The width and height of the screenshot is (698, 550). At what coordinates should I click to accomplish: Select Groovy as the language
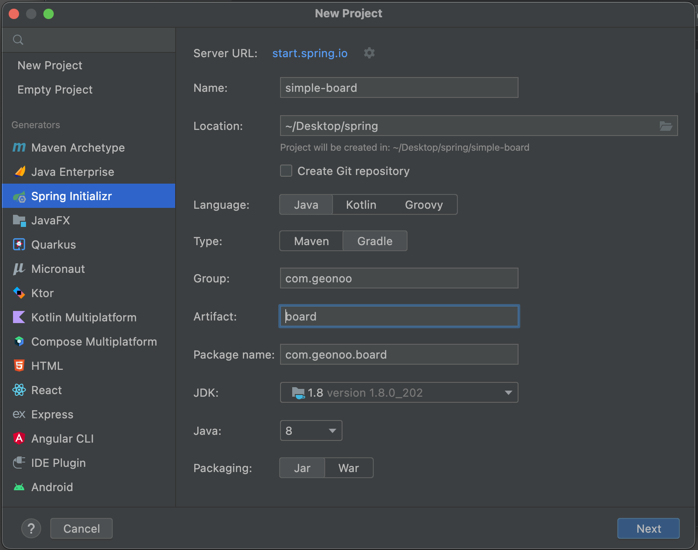tap(424, 204)
